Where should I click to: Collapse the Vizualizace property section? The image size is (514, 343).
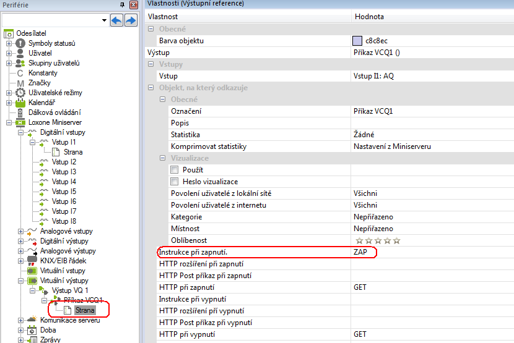tap(163, 158)
